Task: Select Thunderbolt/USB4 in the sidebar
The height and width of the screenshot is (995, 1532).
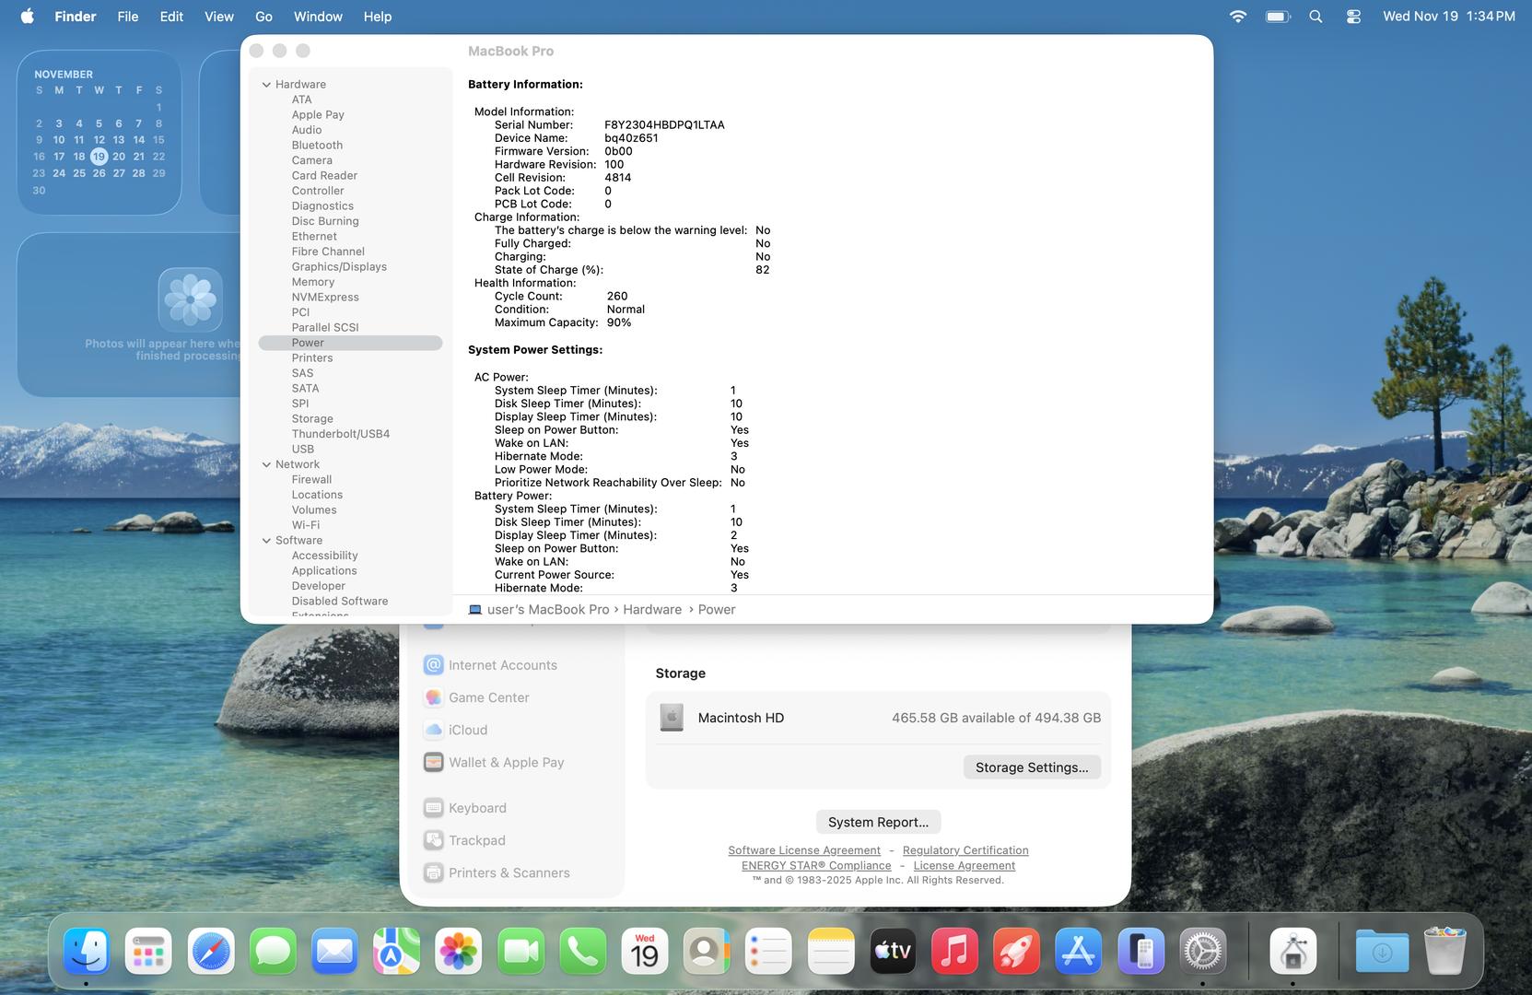Action: coord(340,434)
